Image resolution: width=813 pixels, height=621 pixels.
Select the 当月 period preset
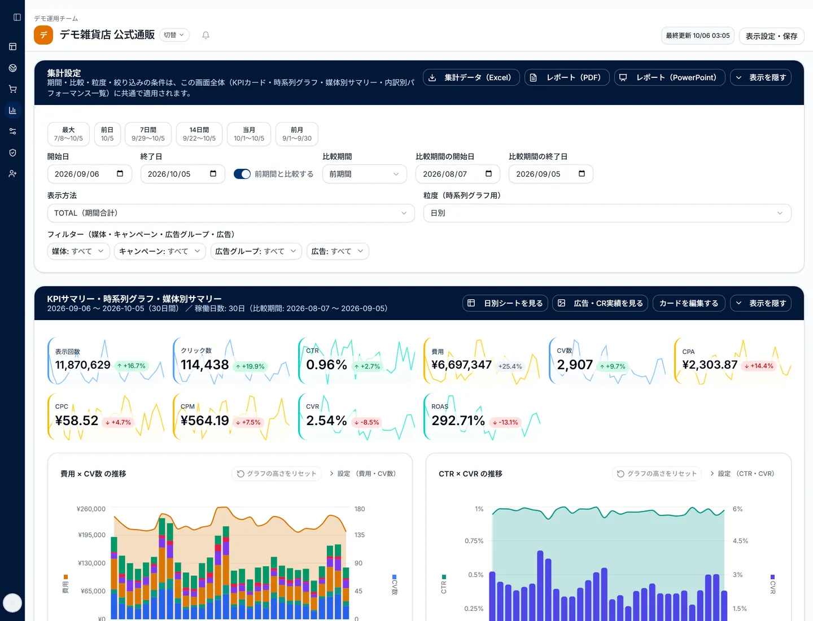click(x=249, y=134)
